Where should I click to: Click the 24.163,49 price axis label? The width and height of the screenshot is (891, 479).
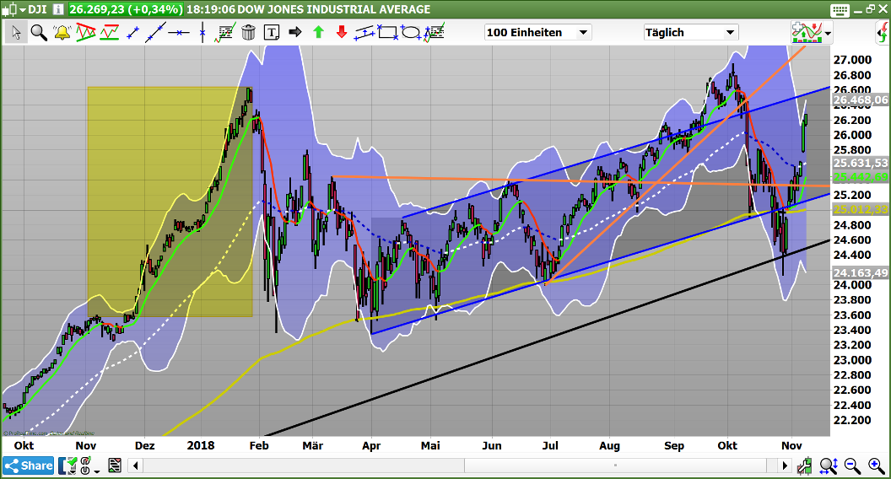pyautogui.click(x=861, y=272)
